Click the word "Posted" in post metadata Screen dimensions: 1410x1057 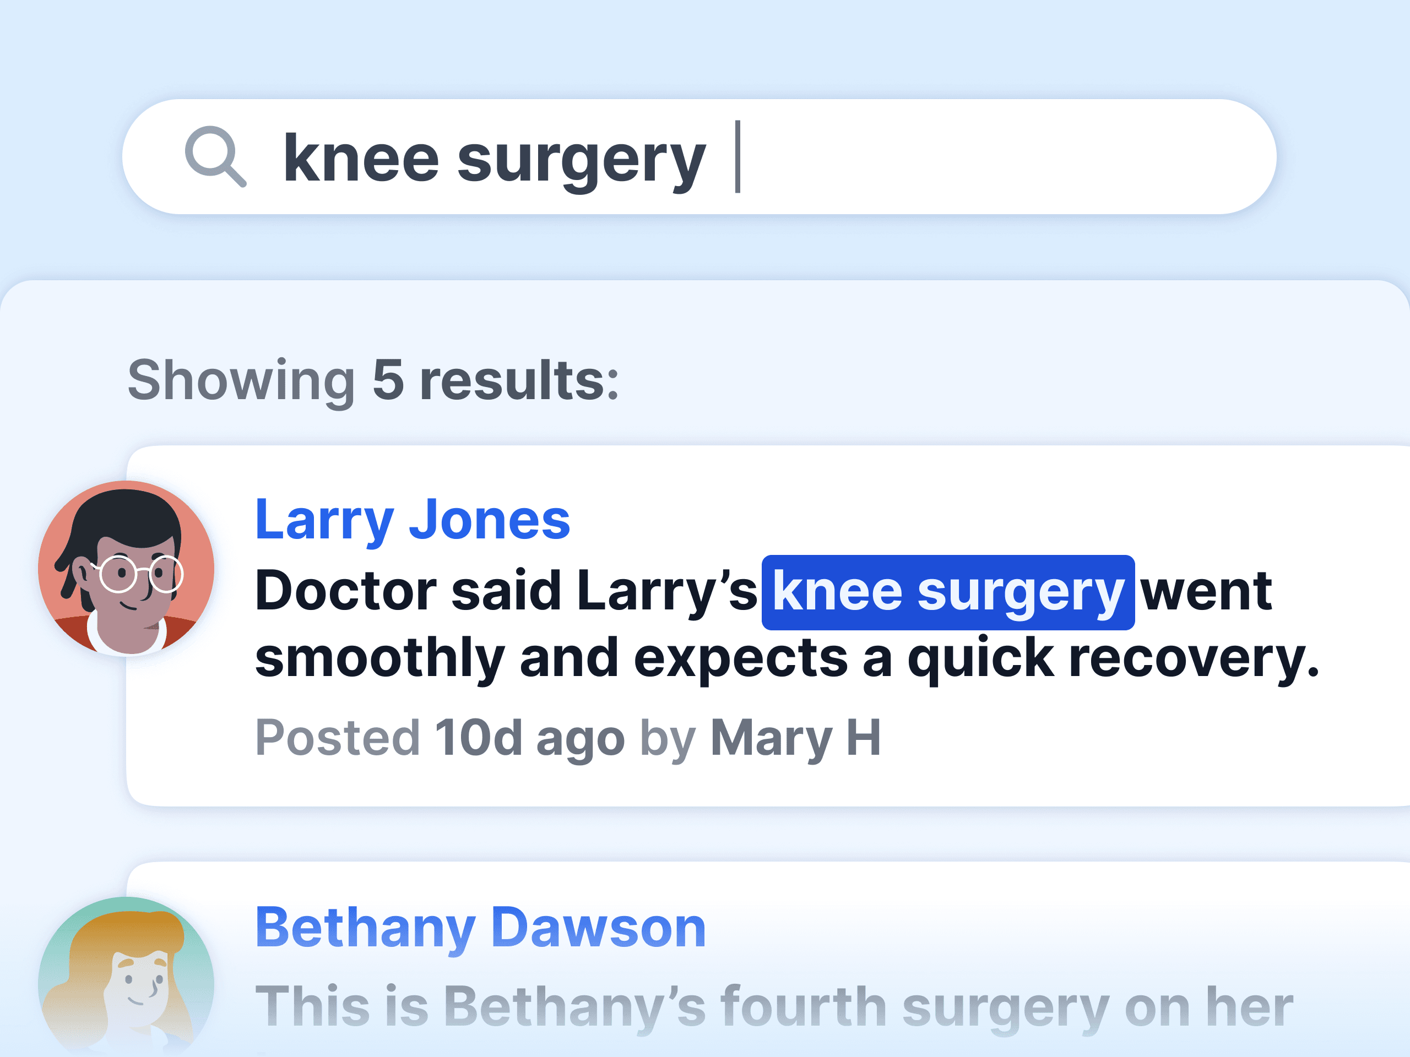337,738
